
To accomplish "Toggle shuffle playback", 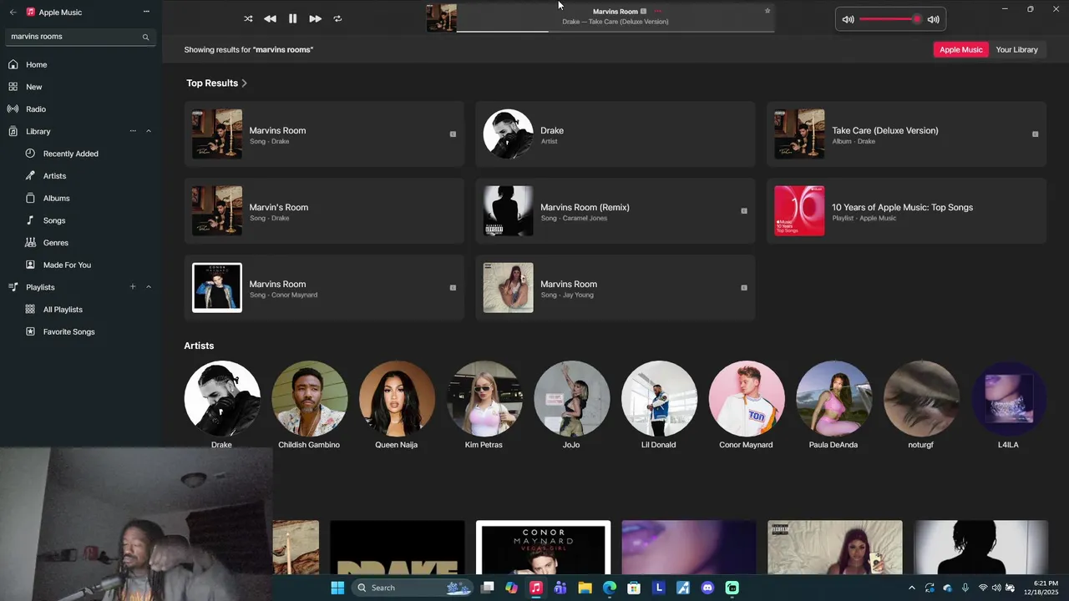I will tap(248, 18).
